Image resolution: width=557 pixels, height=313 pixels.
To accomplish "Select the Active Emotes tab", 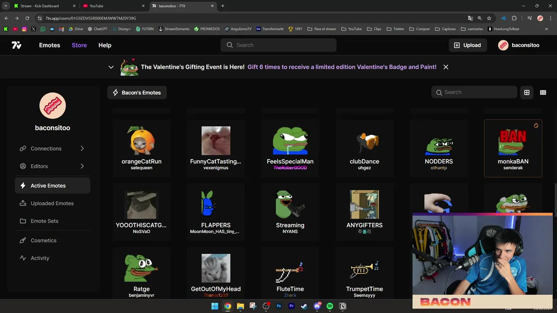I will (52, 186).
